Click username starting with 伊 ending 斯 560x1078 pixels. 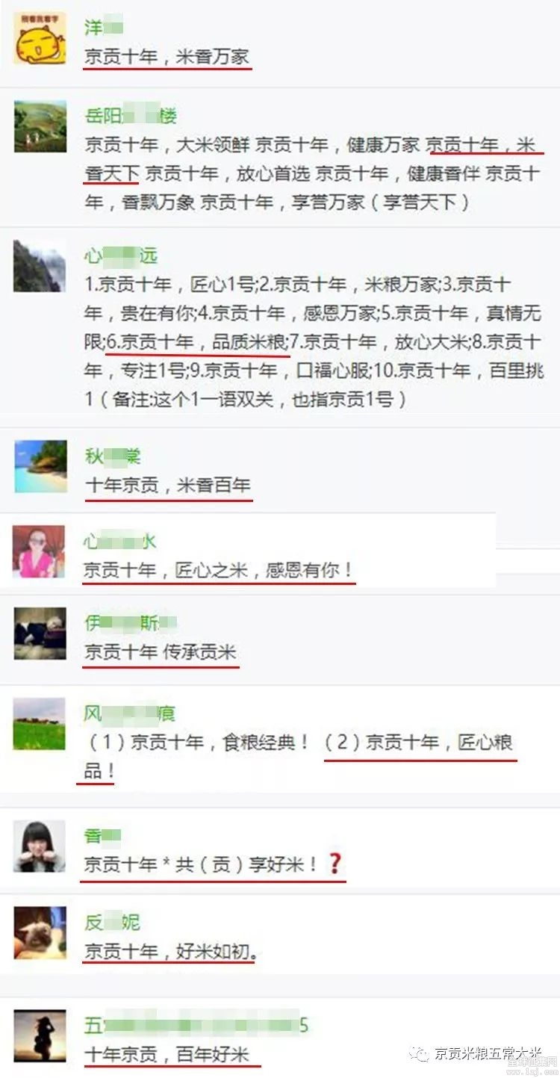[131, 622]
